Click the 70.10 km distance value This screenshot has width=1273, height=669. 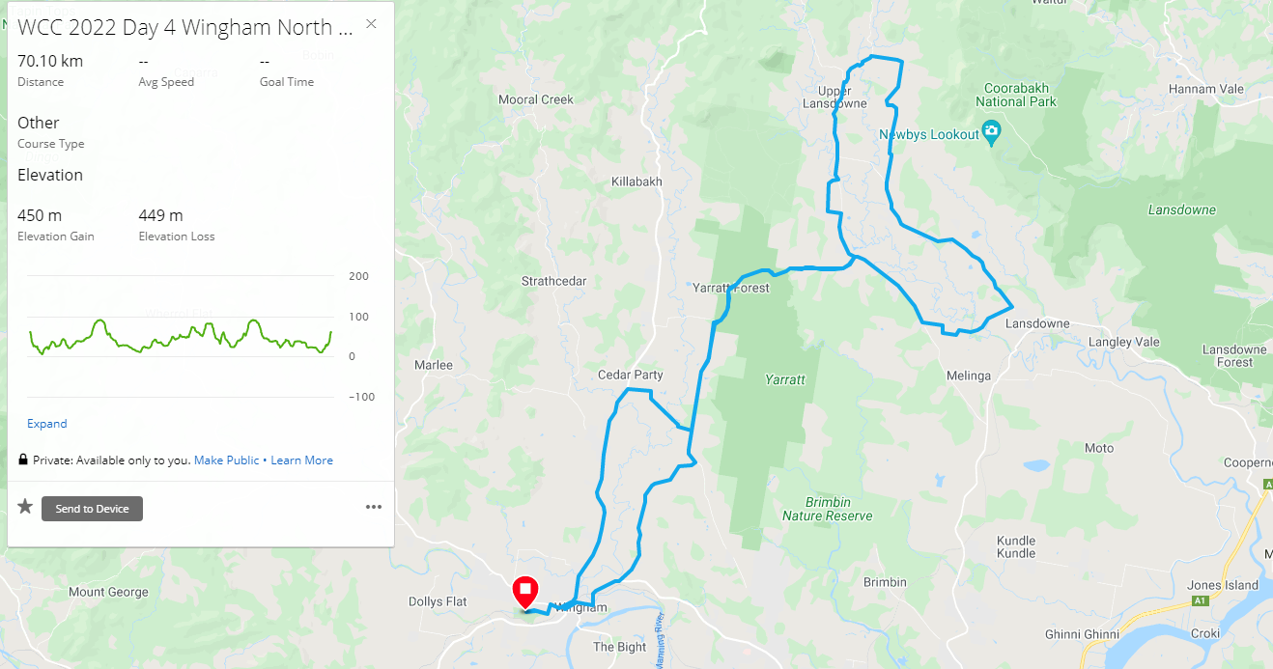tap(50, 61)
